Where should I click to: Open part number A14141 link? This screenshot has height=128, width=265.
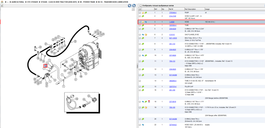[172, 34]
